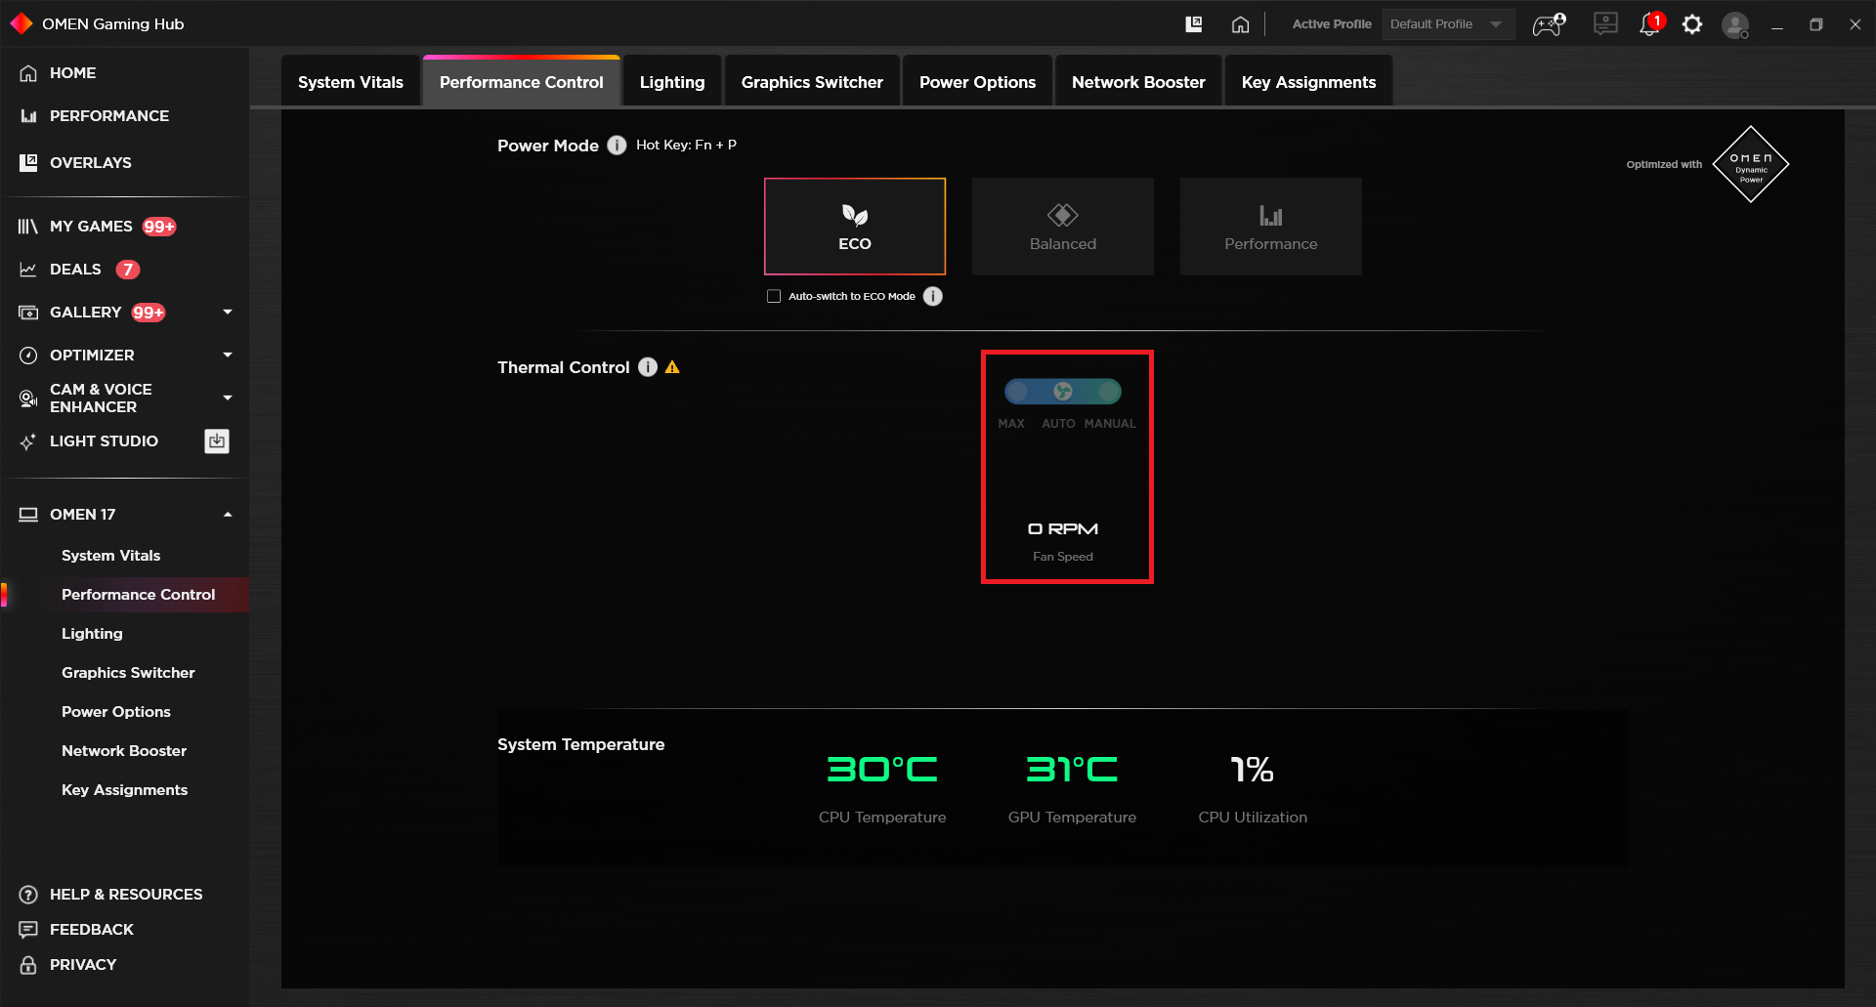The image size is (1876, 1007).
Task: Click the 0 RPM fan speed value
Action: click(x=1063, y=529)
